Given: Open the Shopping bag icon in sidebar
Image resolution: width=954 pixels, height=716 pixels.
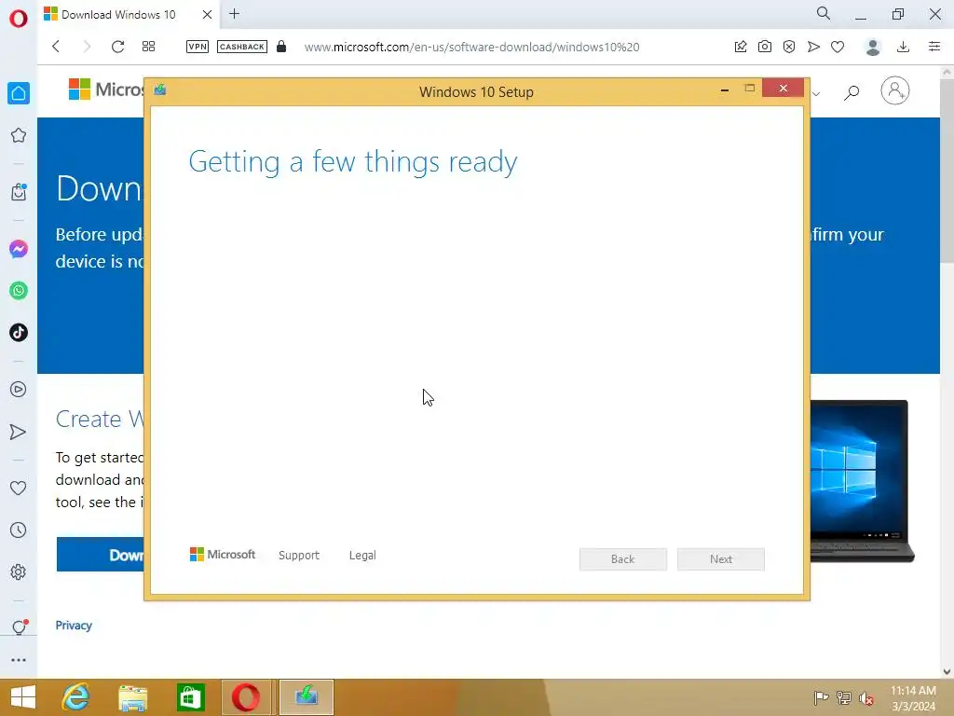Looking at the screenshot, I should pyautogui.click(x=19, y=192).
